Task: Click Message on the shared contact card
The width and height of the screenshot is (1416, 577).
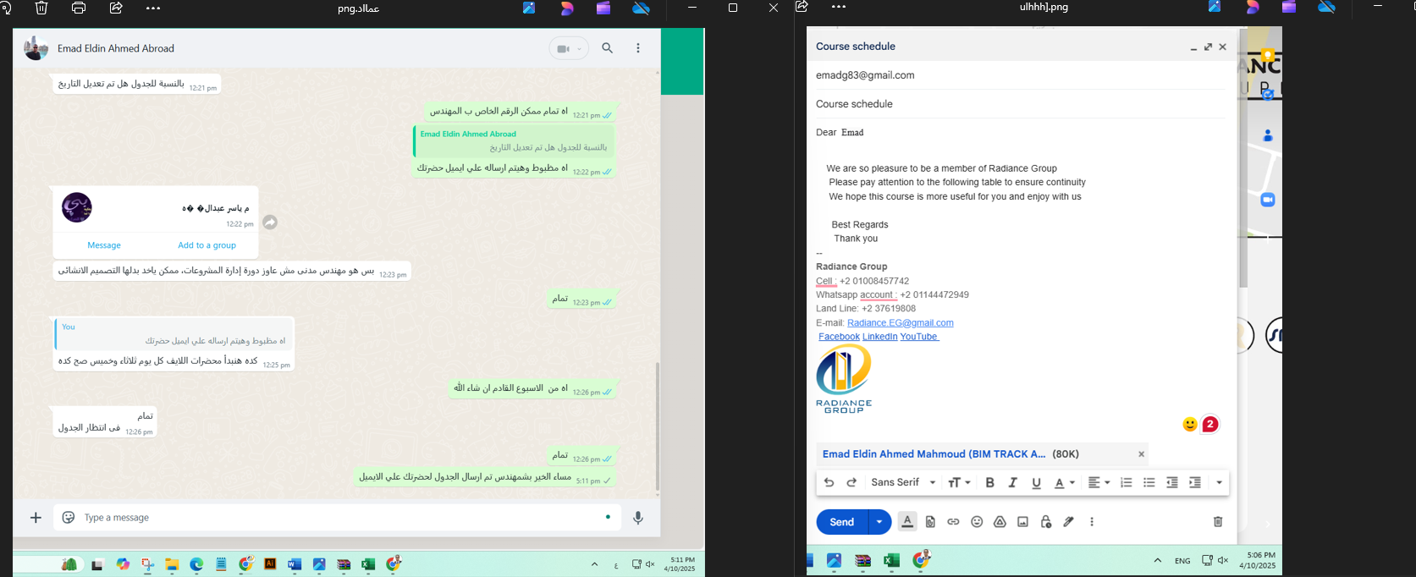Action: coord(104,245)
